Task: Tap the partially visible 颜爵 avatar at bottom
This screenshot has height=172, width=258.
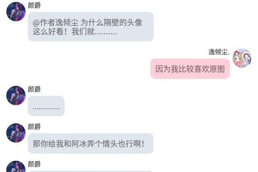Action: [16, 166]
